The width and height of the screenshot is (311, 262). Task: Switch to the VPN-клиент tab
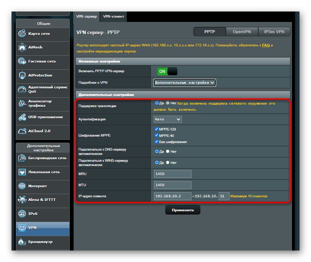[x=113, y=17]
